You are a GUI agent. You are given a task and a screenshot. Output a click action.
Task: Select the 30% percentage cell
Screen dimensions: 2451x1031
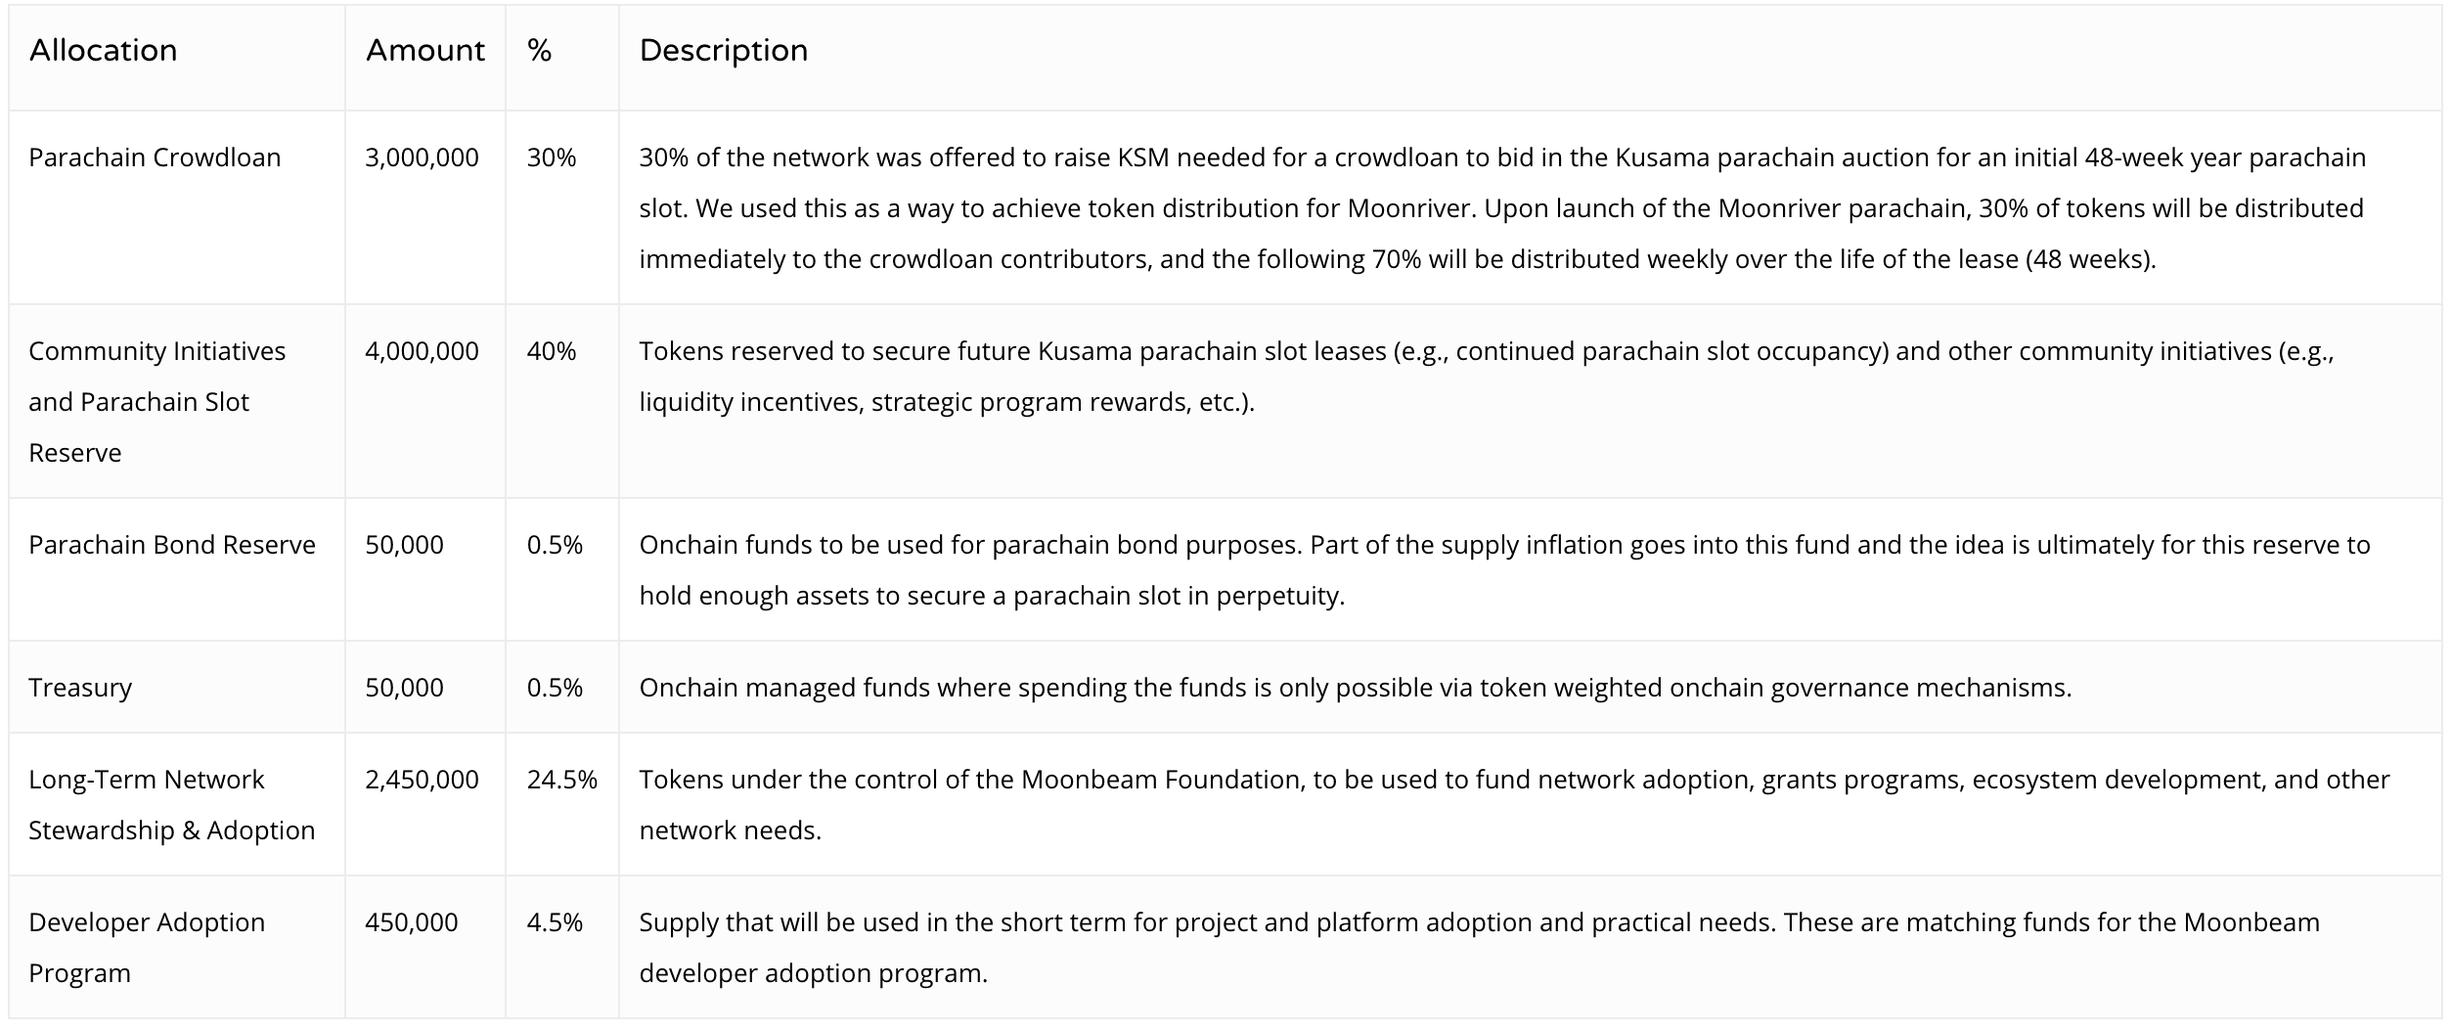click(x=551, y=157)
